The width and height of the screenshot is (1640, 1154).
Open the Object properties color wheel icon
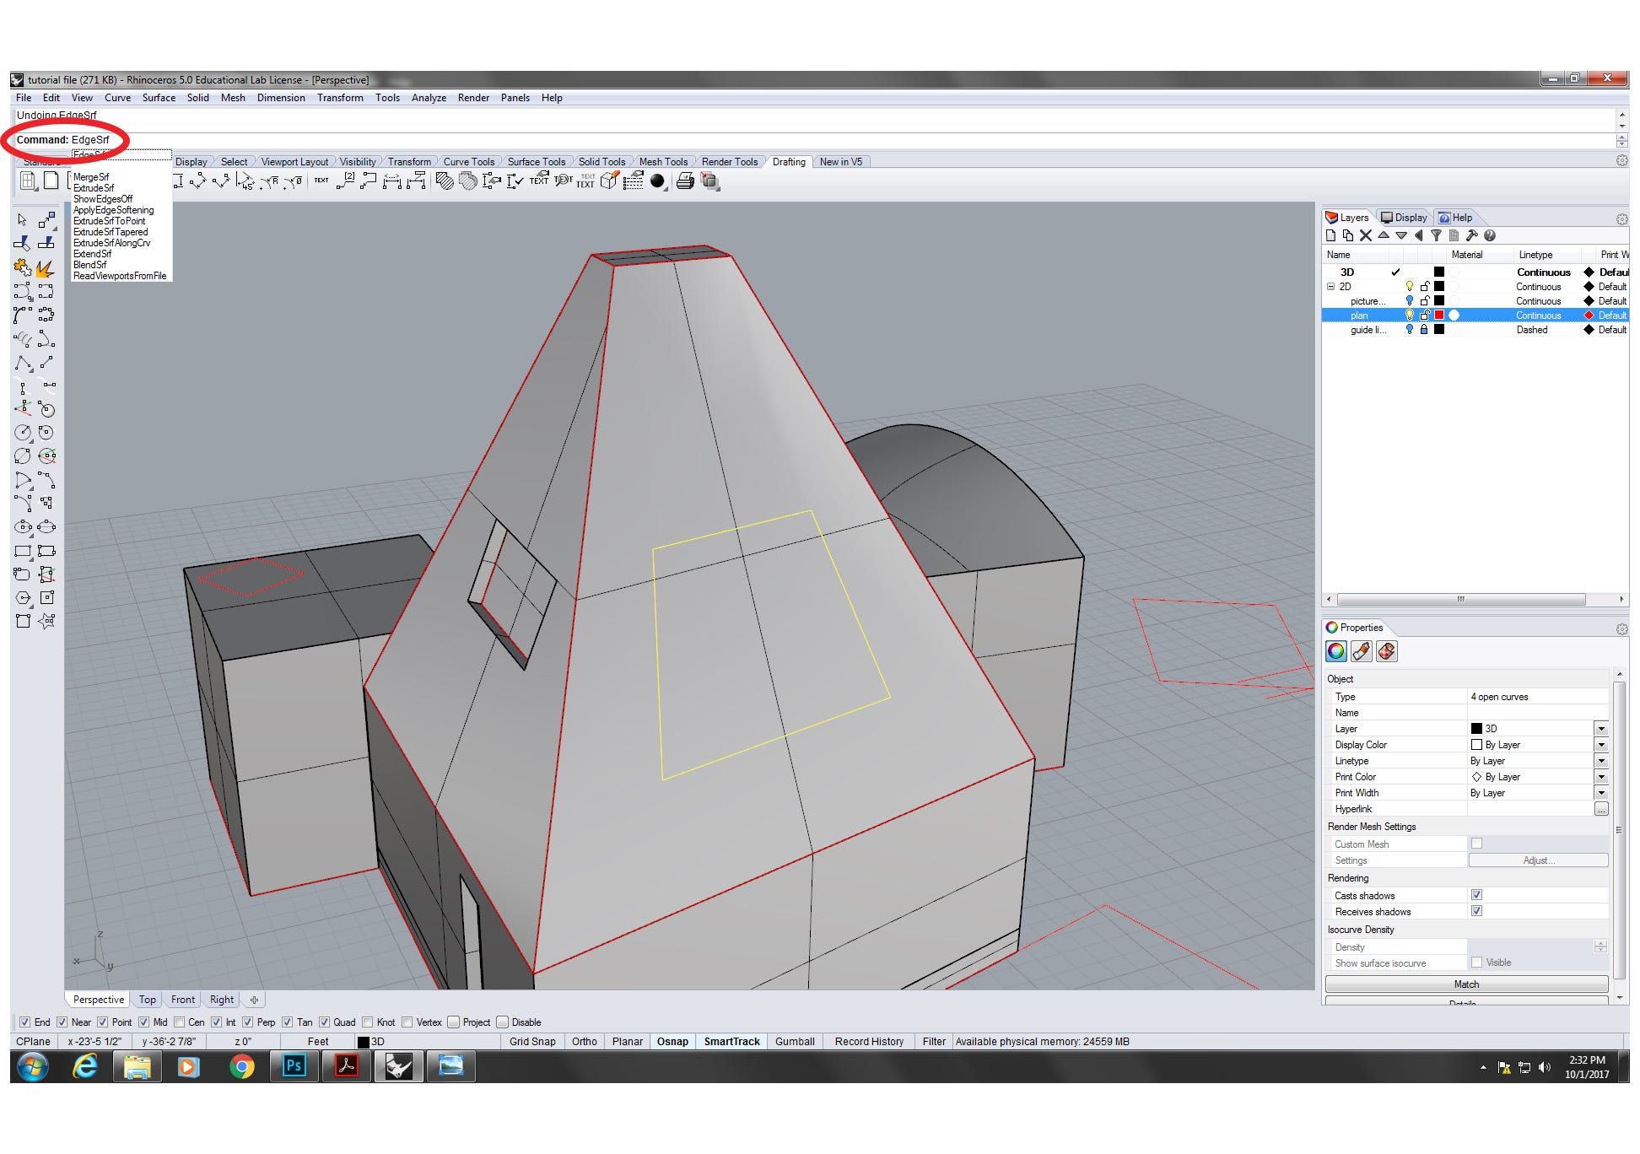coord(1336,651)
